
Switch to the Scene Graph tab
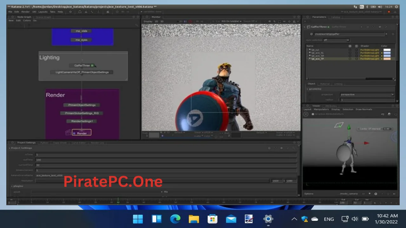click(43, 17)
